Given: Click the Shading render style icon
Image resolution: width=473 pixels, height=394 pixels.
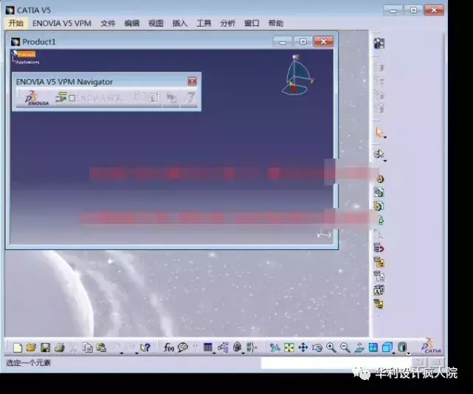Looking at the screenshot, I should point(402,348).
